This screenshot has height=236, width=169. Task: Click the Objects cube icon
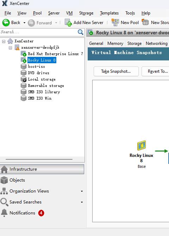(x=4, y=180)
